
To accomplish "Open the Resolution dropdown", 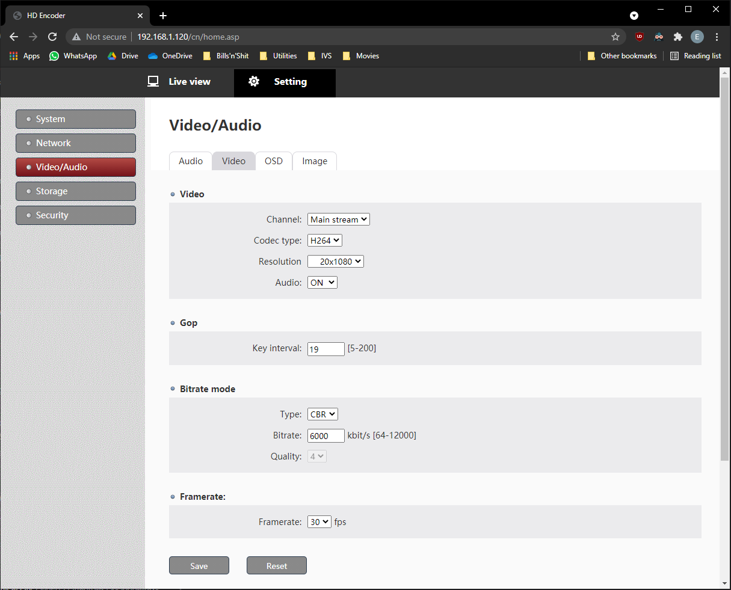I will 336,262.
